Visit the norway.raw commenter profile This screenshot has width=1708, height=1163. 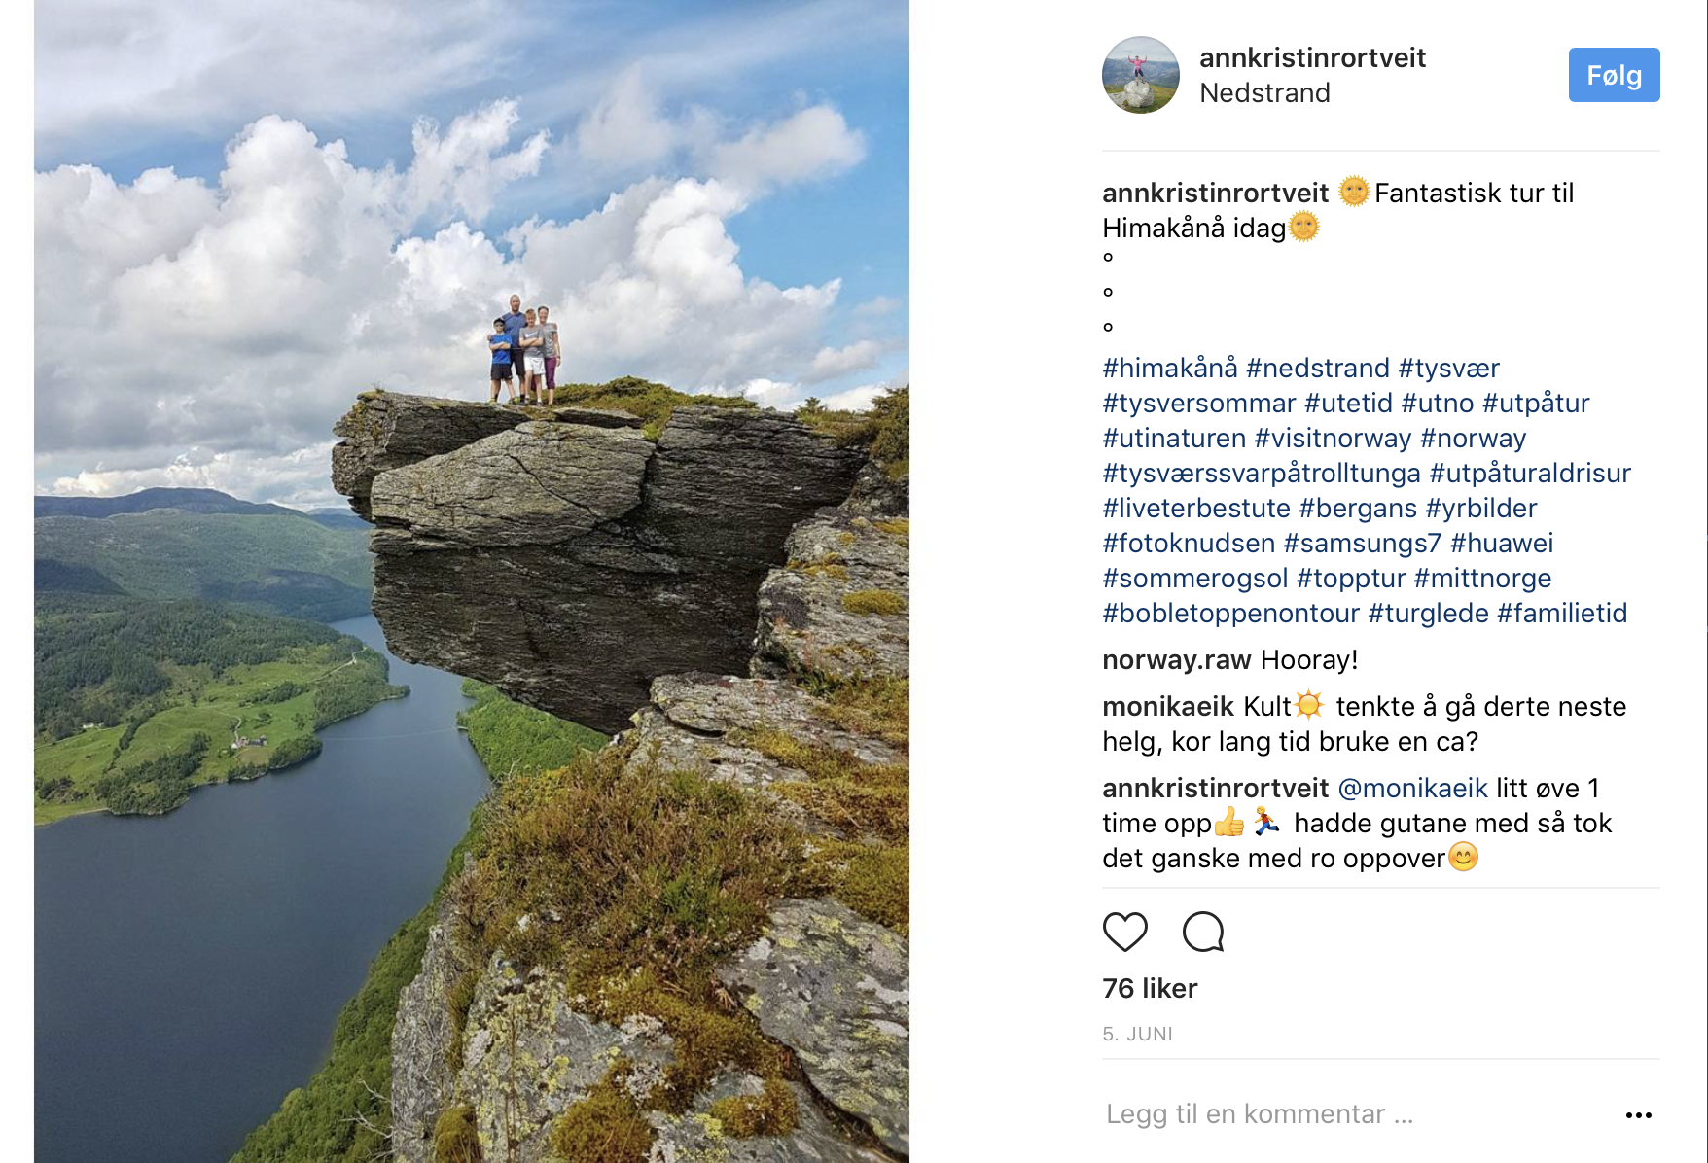click(1176, 660)
